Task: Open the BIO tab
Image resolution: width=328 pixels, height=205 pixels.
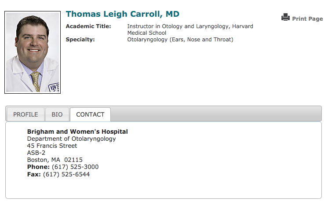Action: click(x=57, y=114)
